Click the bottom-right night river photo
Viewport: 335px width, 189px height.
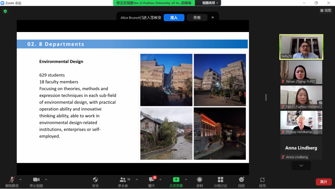click(220, 134)
